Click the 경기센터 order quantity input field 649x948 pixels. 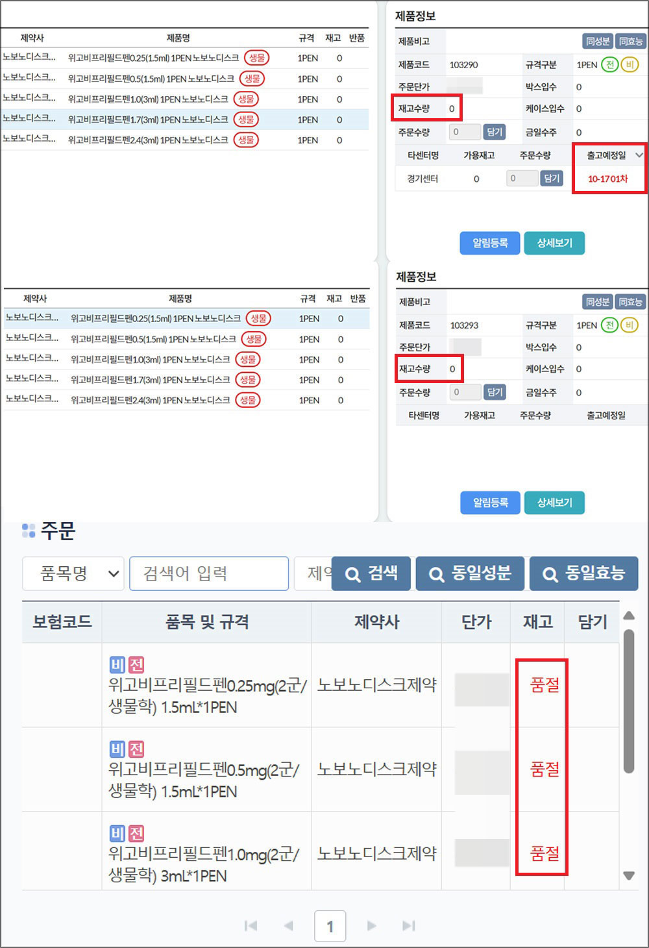coord(522,179)
